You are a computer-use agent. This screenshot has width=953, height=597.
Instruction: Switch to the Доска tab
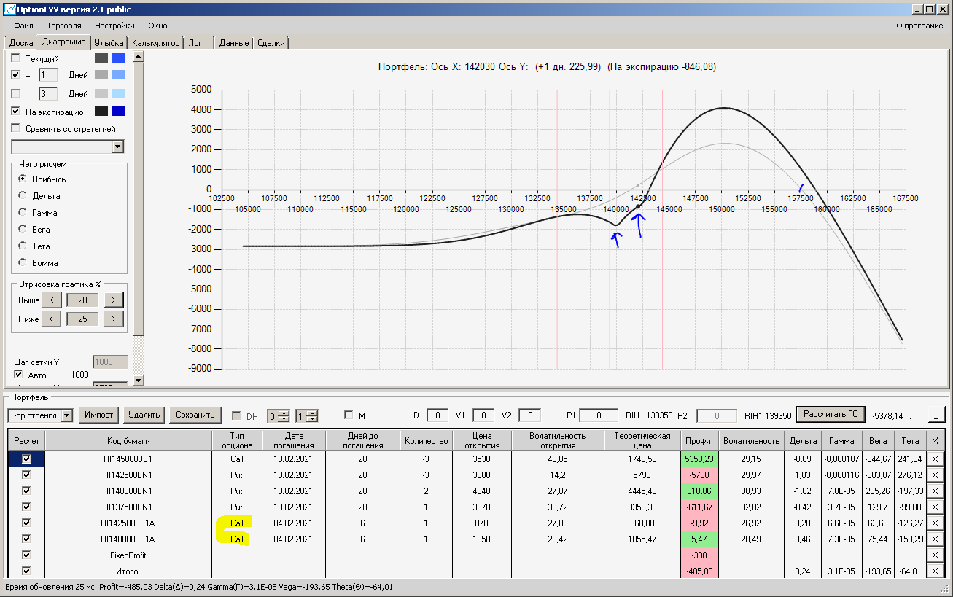[x=21, y=43]
